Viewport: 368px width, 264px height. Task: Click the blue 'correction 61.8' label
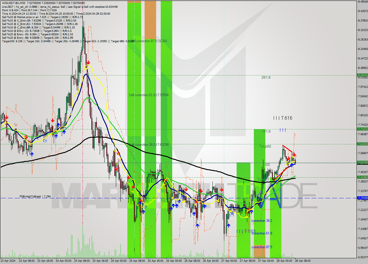(x=262, y=233)
